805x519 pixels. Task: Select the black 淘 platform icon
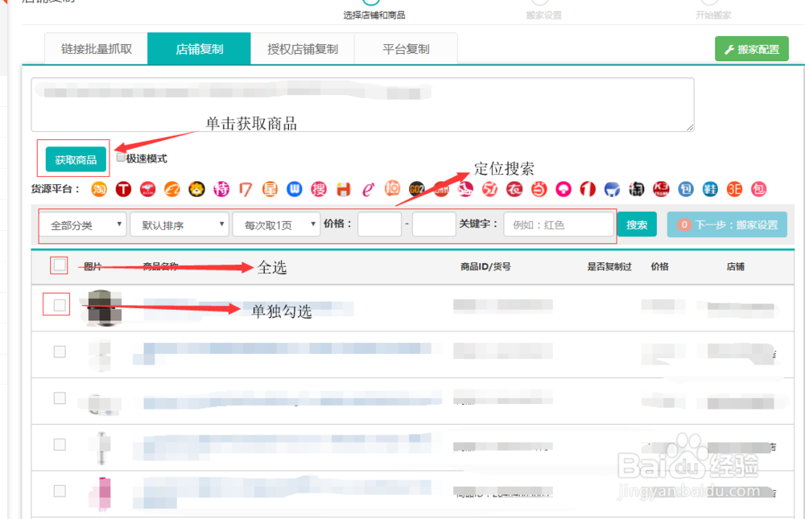tap(637, 189)
